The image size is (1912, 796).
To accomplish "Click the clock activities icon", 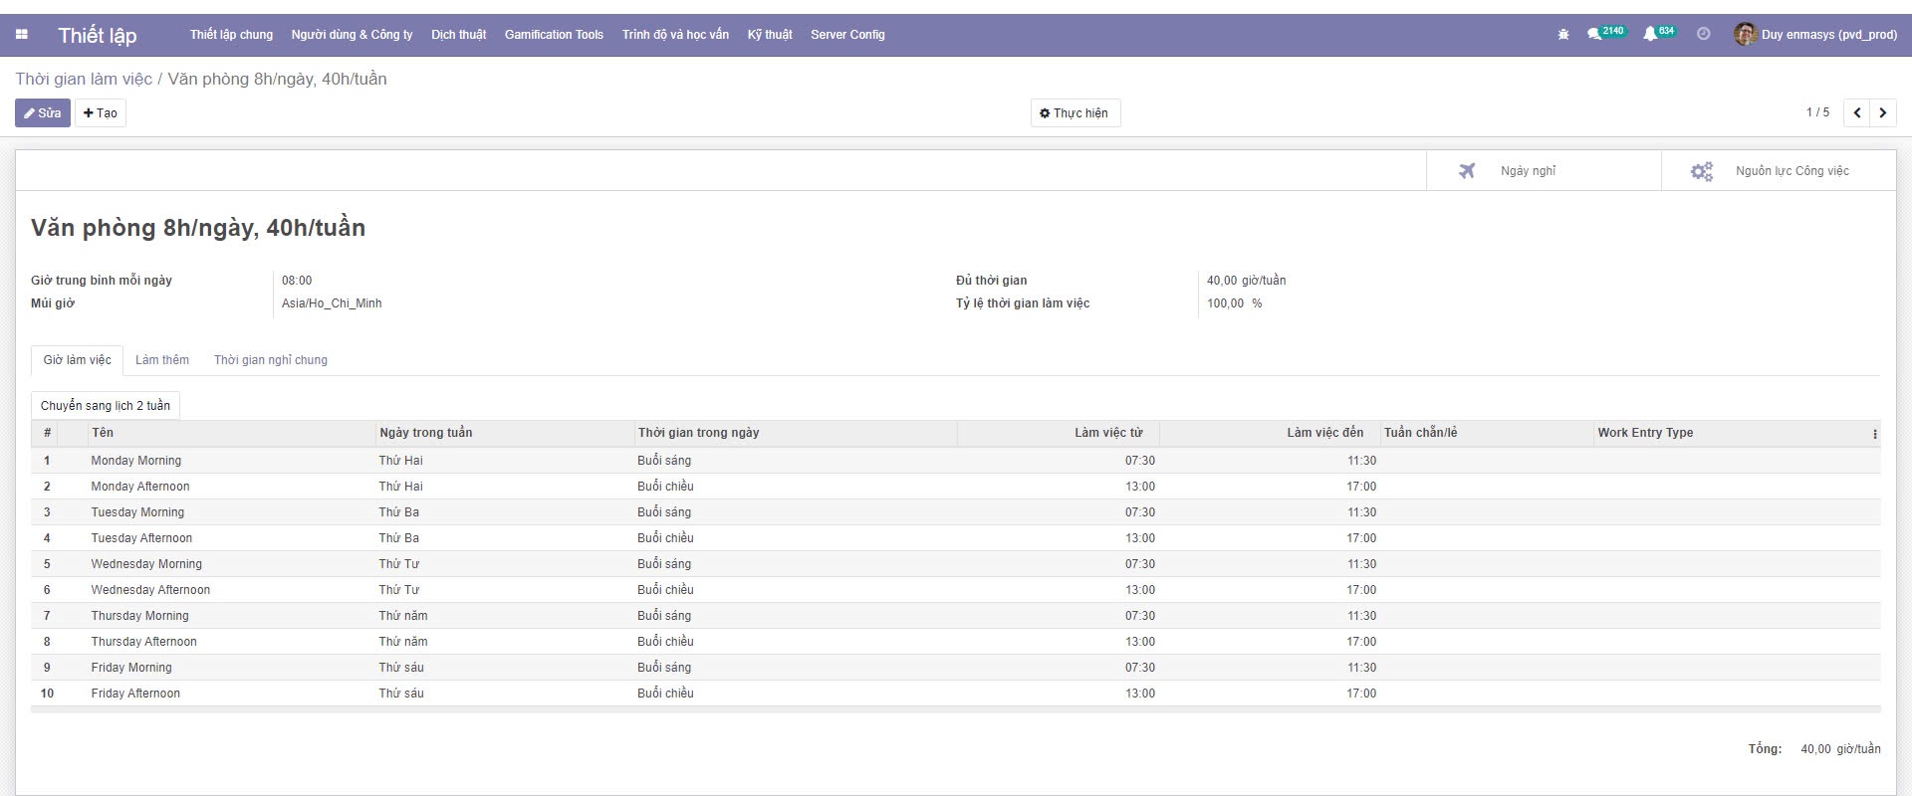I will pos(1703,34).
